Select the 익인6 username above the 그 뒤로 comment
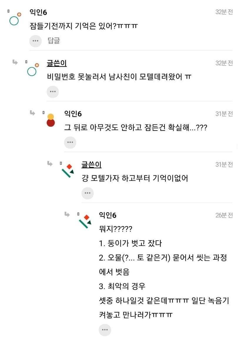This screenshot has width=238, height=337. tap(73, 114)
